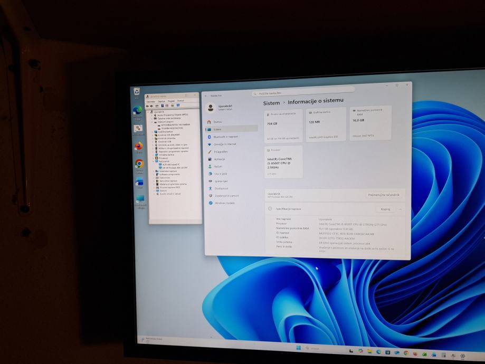The image size is (485, 364).
Task: Click the rightmost monitor icon in Device Manager toolbar
Action: pos(178,105)
